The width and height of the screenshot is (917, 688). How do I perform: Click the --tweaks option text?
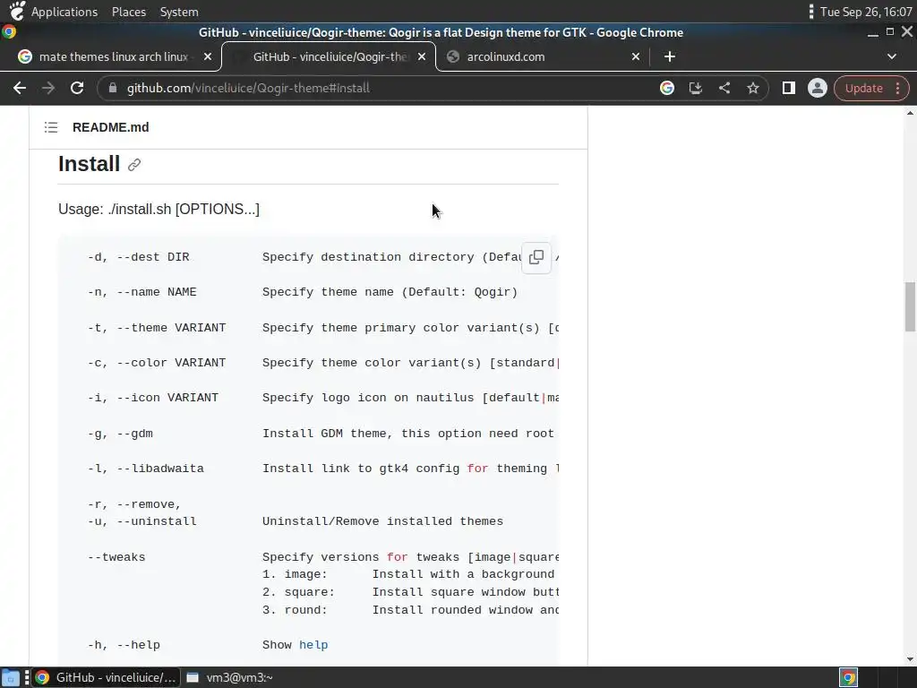tap(116, 557)
